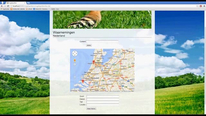The image size is (206, 116).
Task: Open the Kaart map type dropdown
Action: pos(129,50)
